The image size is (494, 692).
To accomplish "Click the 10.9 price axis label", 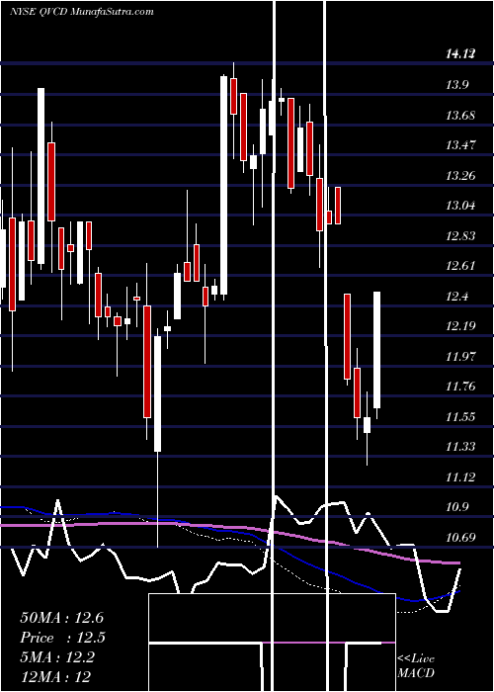I will (x=456, y=506).
